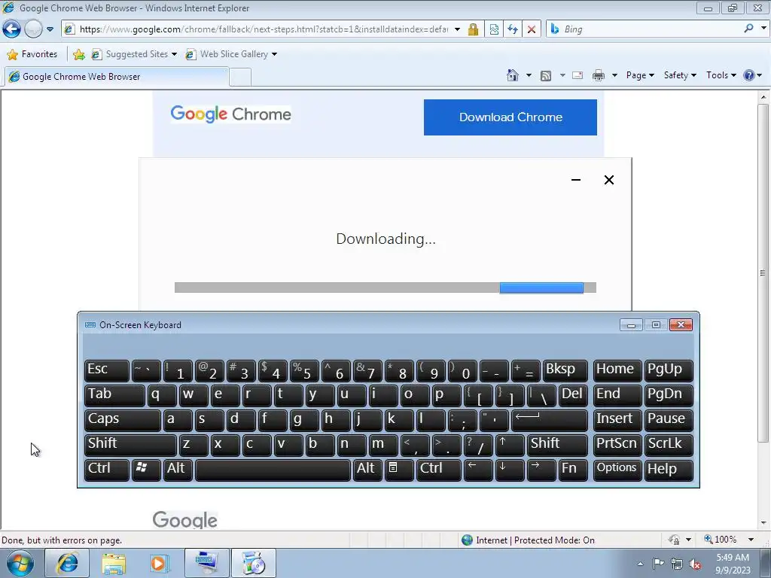Viewport: 771px width, 578px height.
Task: Click the Bing search input field
Action: pos(651,29)
